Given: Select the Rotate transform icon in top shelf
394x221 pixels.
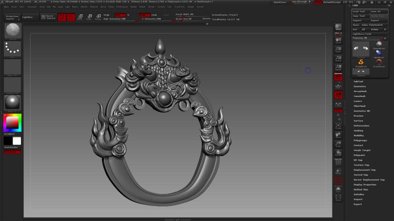Looking at the screenshot, I should point(98,17).
